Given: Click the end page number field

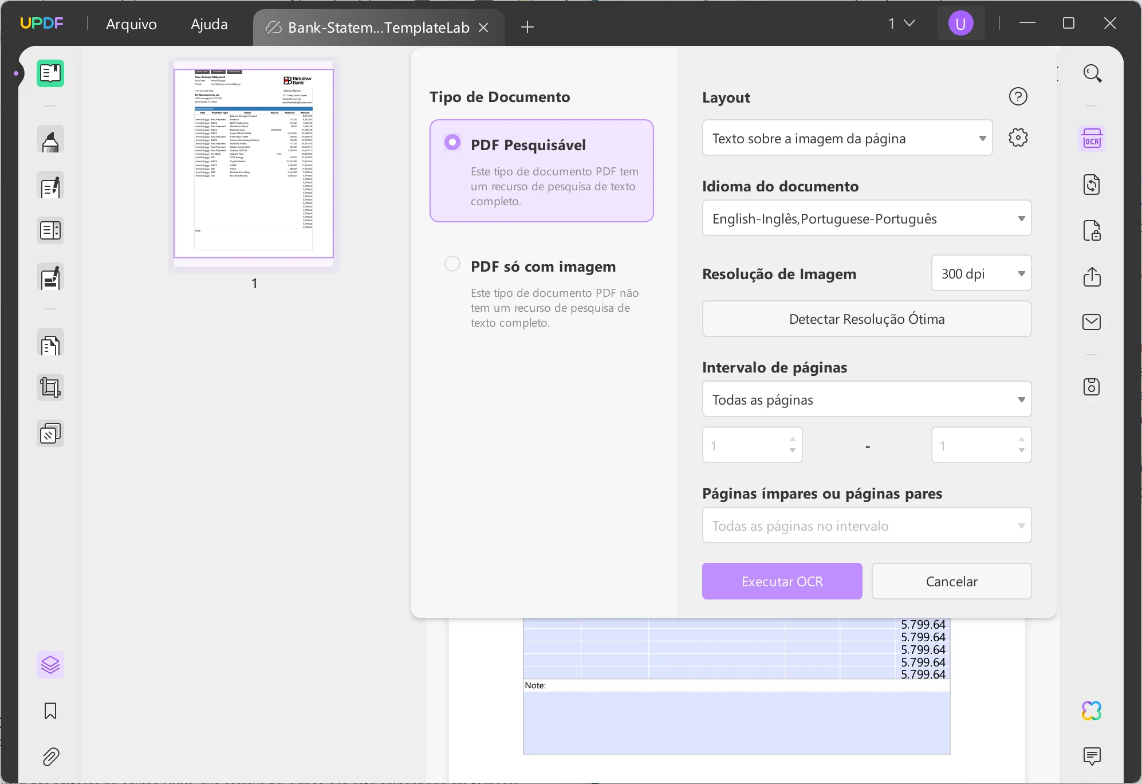Looking at the screenshot, I should coord(981,445).
